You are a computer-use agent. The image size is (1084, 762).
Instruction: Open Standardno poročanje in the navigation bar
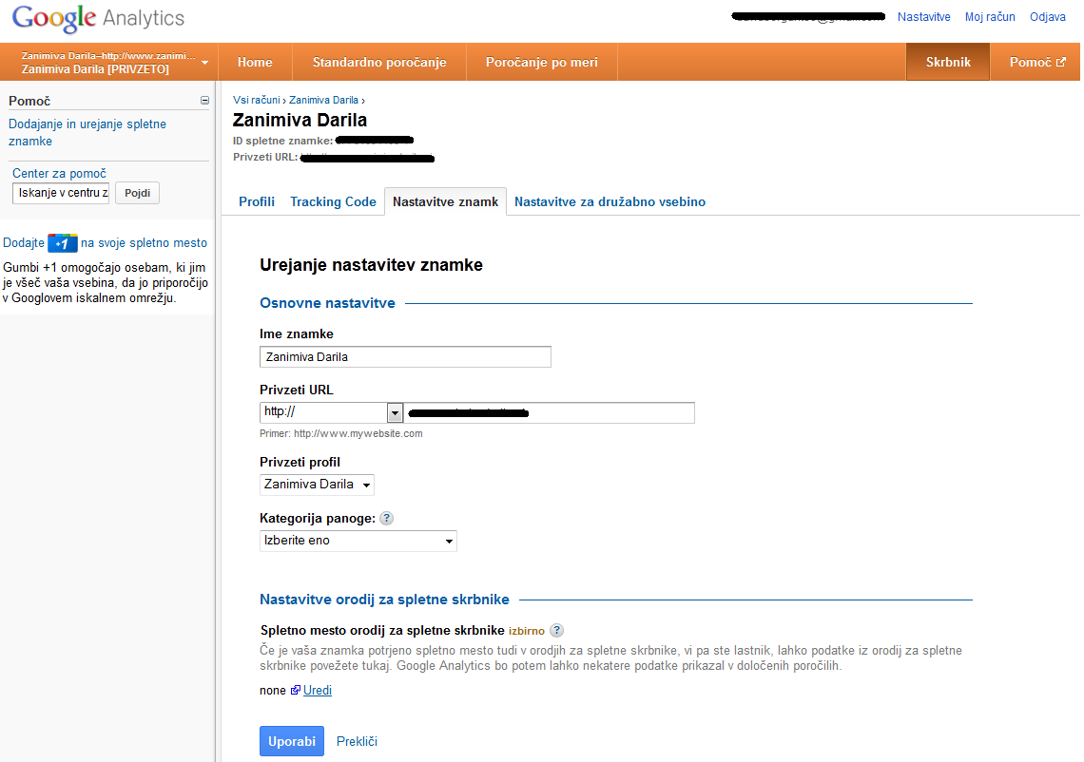377,63
